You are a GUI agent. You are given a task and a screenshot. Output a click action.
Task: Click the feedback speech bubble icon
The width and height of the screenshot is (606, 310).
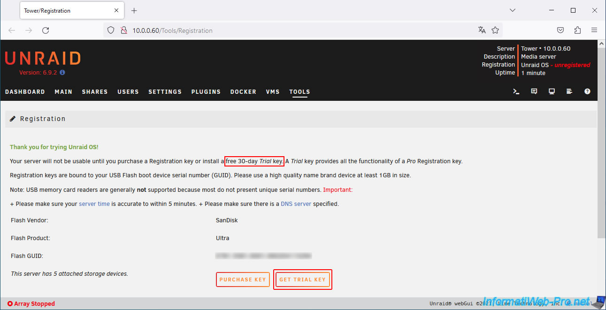[534, 92]
